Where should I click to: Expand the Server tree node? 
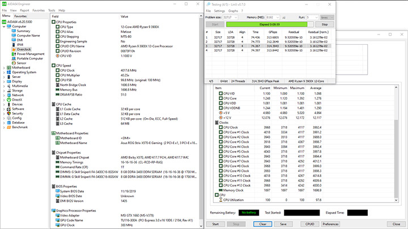[4, 77]
